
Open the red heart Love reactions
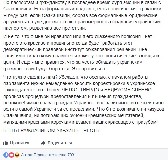pos(12,155)
